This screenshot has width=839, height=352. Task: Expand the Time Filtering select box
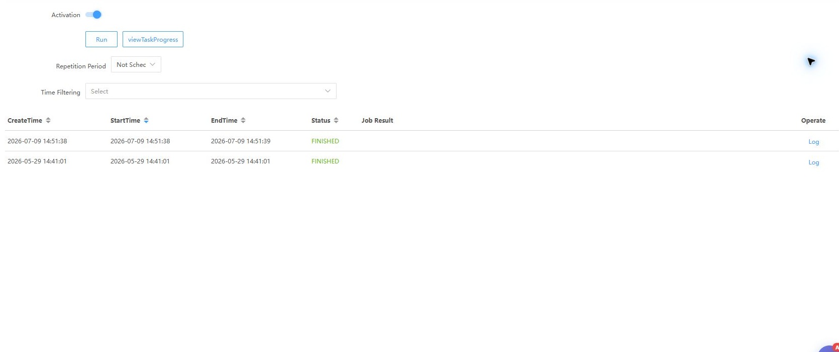[211, 91]
